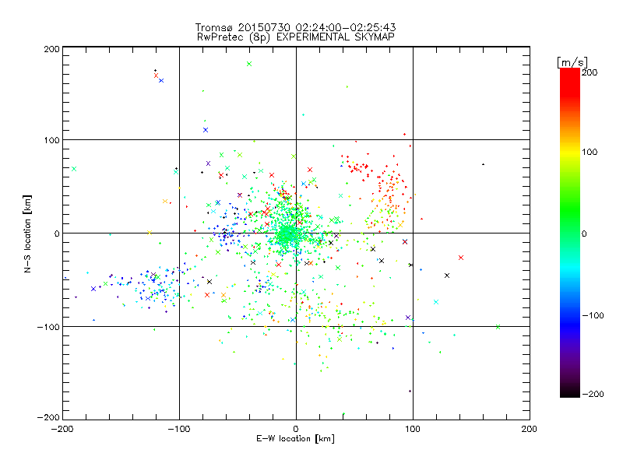623x467 pixels.
Task: Click the colorbar label "-200" at bottom
Action: [593, 394]
